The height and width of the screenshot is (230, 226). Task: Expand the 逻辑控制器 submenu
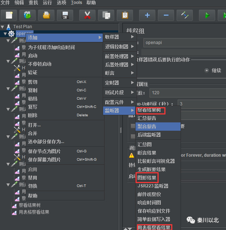pos(120,47)
